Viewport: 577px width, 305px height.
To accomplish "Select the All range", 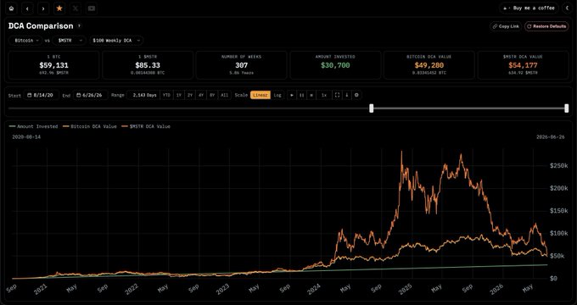I will click(x=224, y=95).
